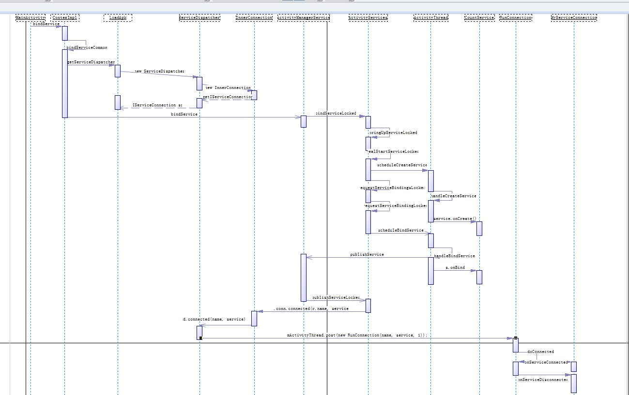This screenshot has height=395, width=629.
Task: Click the bindServiceCommon message label
Action: [87, 47]
